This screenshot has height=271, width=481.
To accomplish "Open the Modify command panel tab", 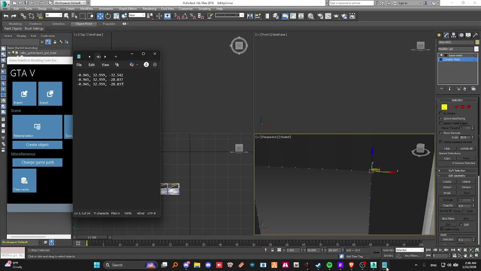I will click(447, 35).
